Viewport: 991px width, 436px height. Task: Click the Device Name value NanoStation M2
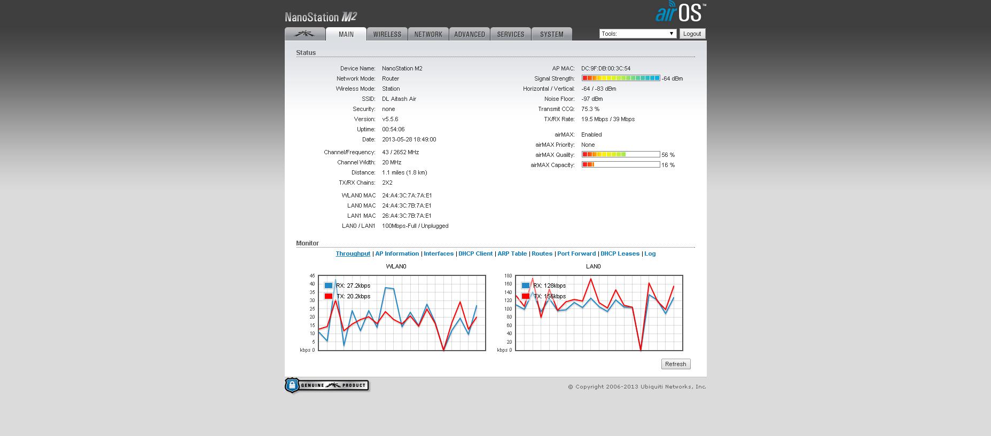tap(402, 68)
